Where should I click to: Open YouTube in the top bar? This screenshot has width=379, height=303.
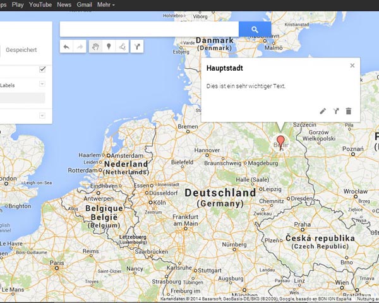(x=40, y=4)
